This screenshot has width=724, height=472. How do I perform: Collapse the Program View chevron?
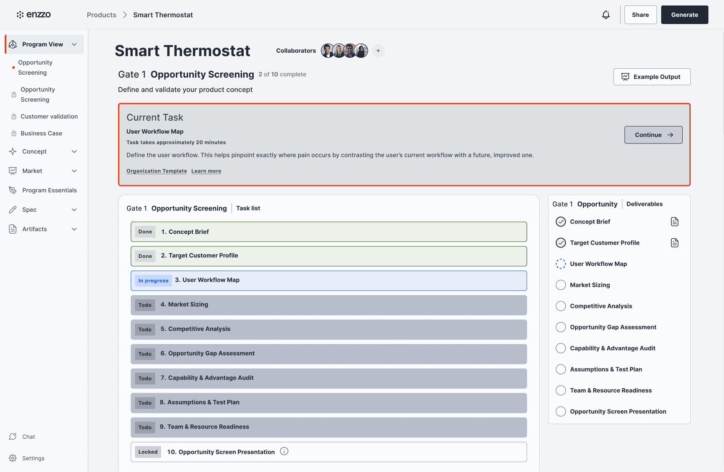[74, 44]
